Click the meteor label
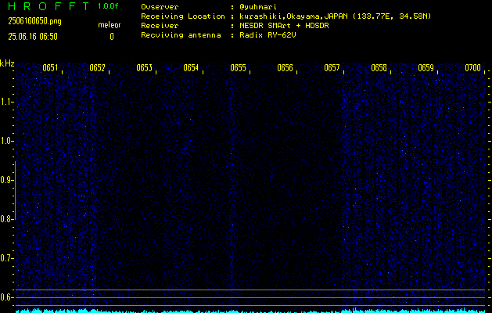This screenshot has width=492, height=313. pyautogui.click(x=110, y=25)
